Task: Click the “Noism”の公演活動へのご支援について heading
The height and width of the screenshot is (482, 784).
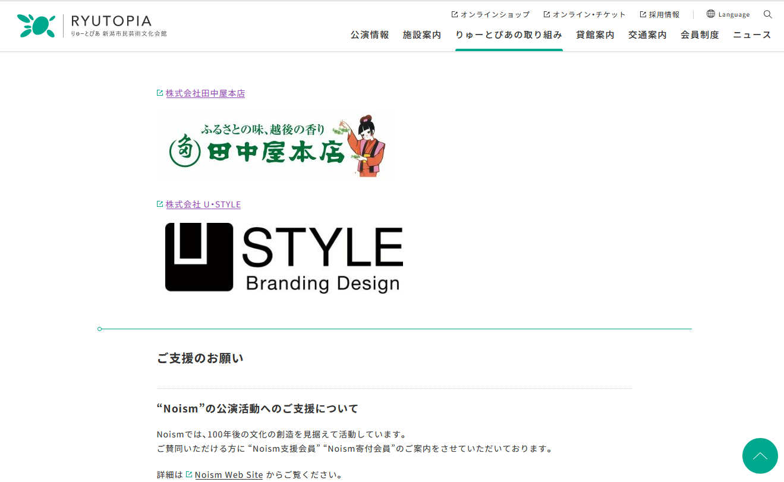Action: point(258,409)
